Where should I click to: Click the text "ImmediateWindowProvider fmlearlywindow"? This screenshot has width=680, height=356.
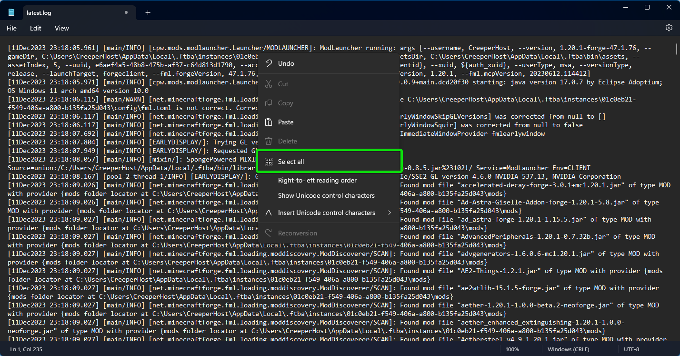tap(472, 134)
